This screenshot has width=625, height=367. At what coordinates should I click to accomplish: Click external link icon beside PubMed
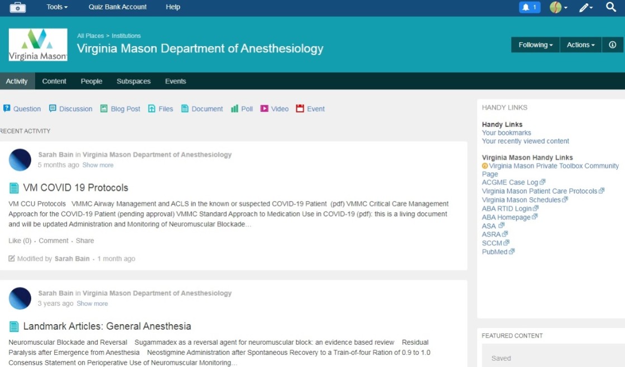coord(512,251)
